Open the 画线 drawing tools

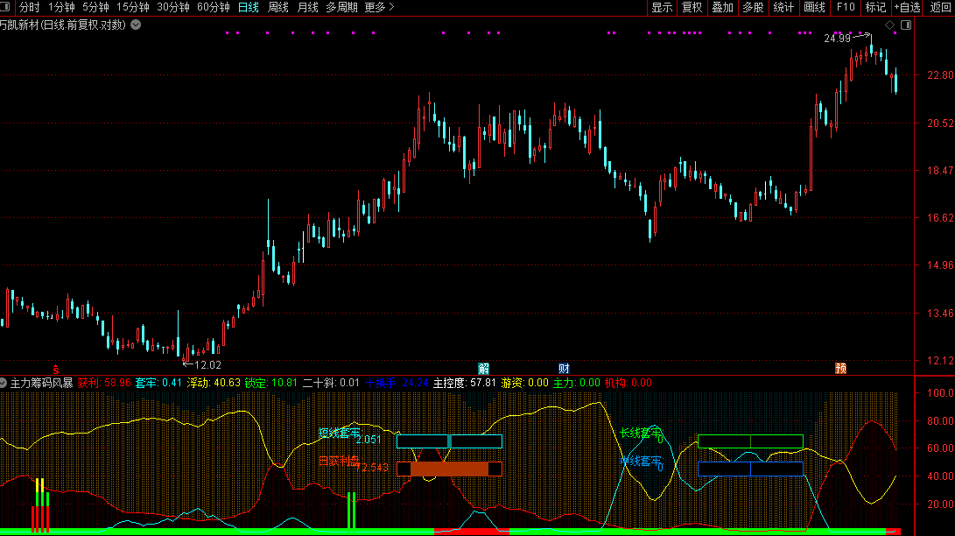(x=814, y=7)
